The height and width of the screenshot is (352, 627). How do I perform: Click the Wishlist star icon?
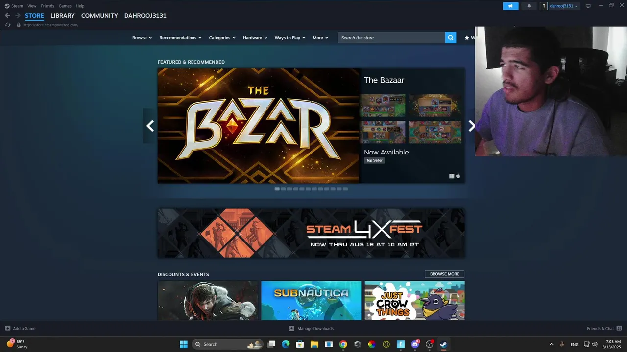pyautogui.click(x=467, y=38)
